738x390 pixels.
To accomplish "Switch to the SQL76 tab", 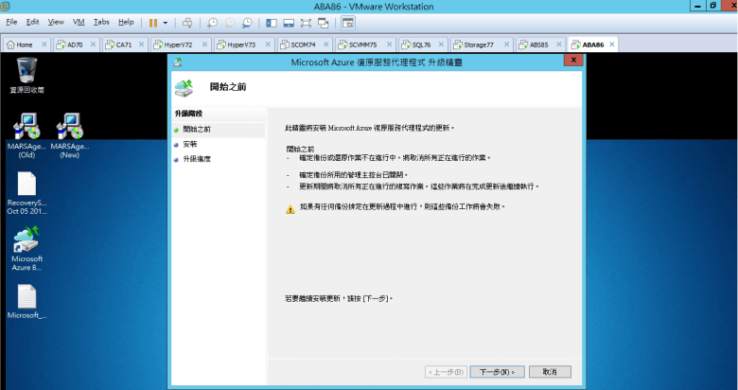I will click(415, 44).
